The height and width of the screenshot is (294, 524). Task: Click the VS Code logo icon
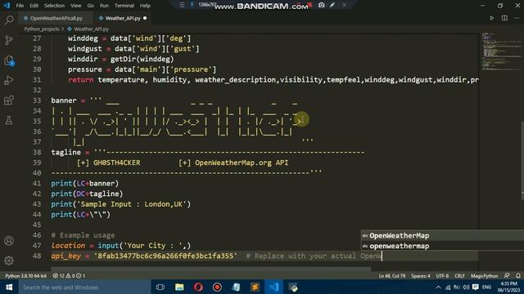point(7,6)
